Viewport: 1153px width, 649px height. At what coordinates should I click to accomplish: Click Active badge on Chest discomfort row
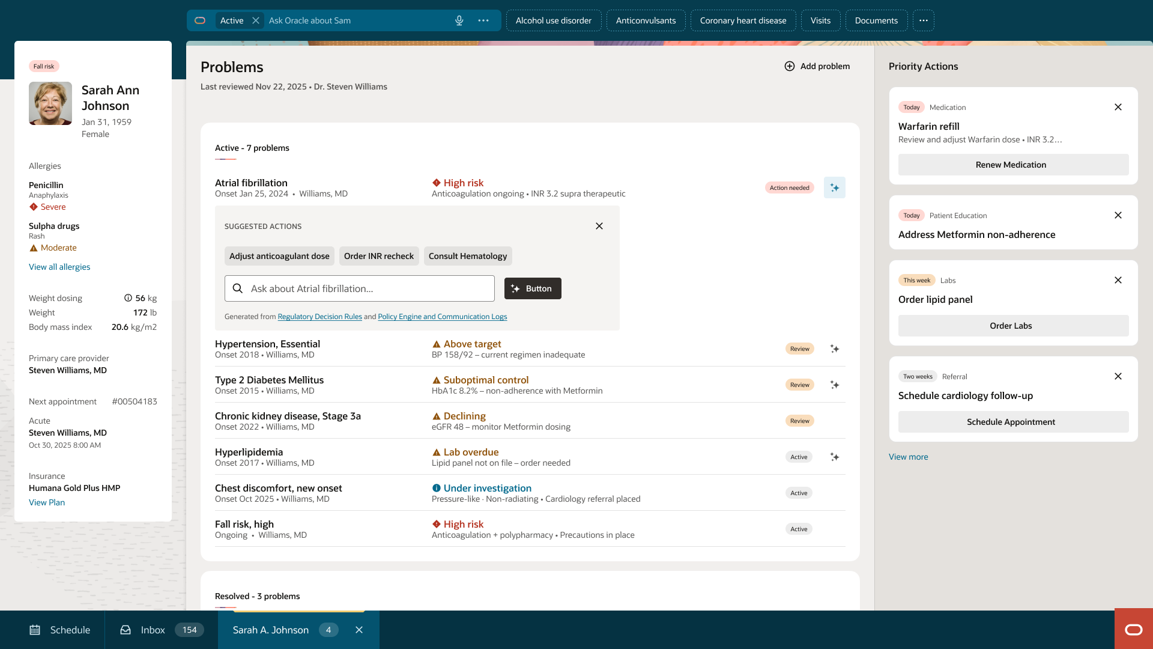pyautogui.click(x=799, y=493)
